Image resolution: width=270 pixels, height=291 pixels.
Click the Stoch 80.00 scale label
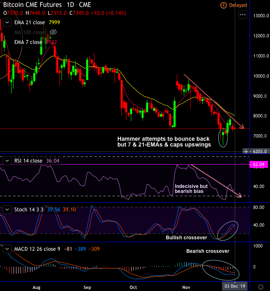point(259,207)
